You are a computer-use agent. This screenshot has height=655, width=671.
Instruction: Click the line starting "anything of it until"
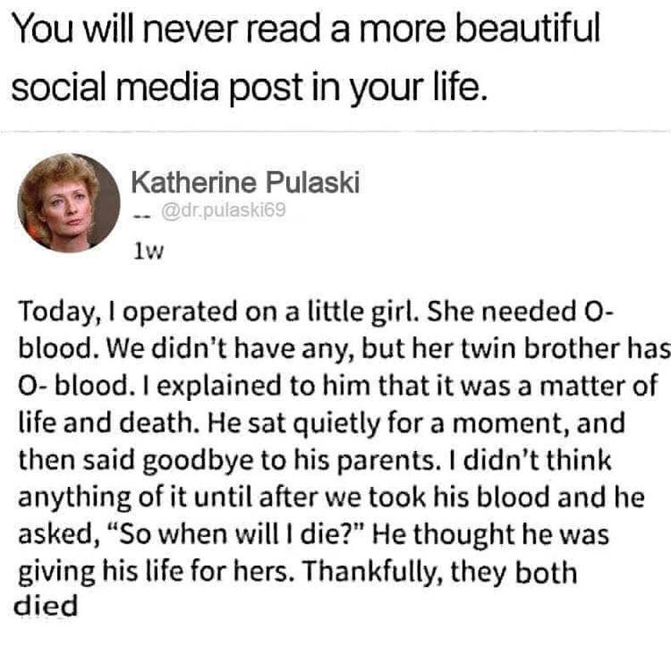coord(331,497)
